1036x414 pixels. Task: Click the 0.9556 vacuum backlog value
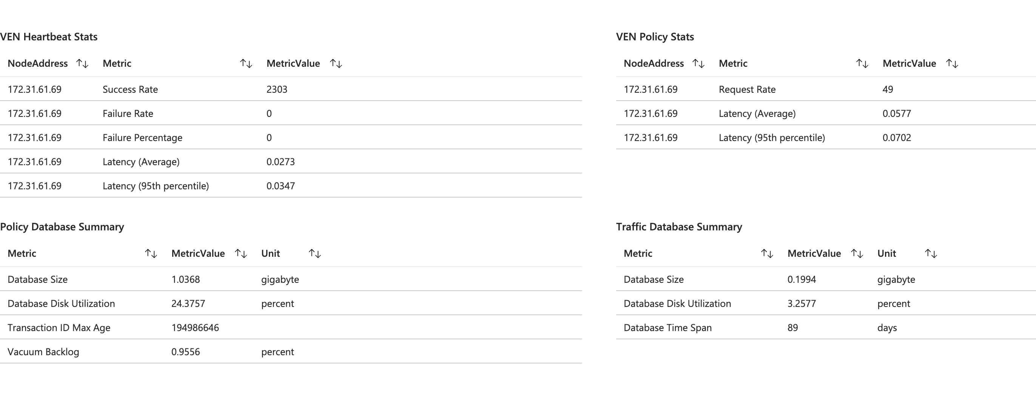(185, 352)
